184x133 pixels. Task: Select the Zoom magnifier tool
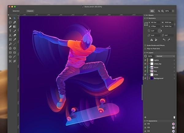tap(10, 44)
